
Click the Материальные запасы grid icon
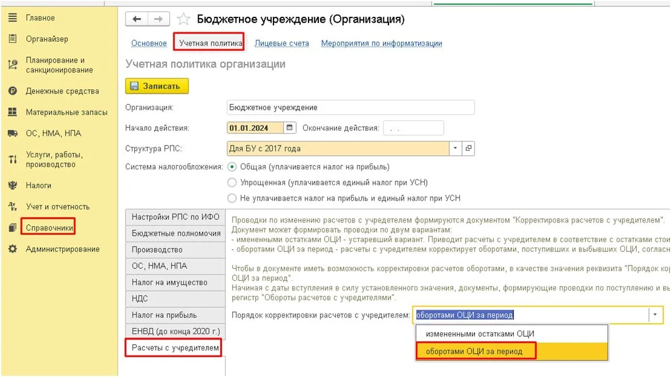click(x=13, y=112)
